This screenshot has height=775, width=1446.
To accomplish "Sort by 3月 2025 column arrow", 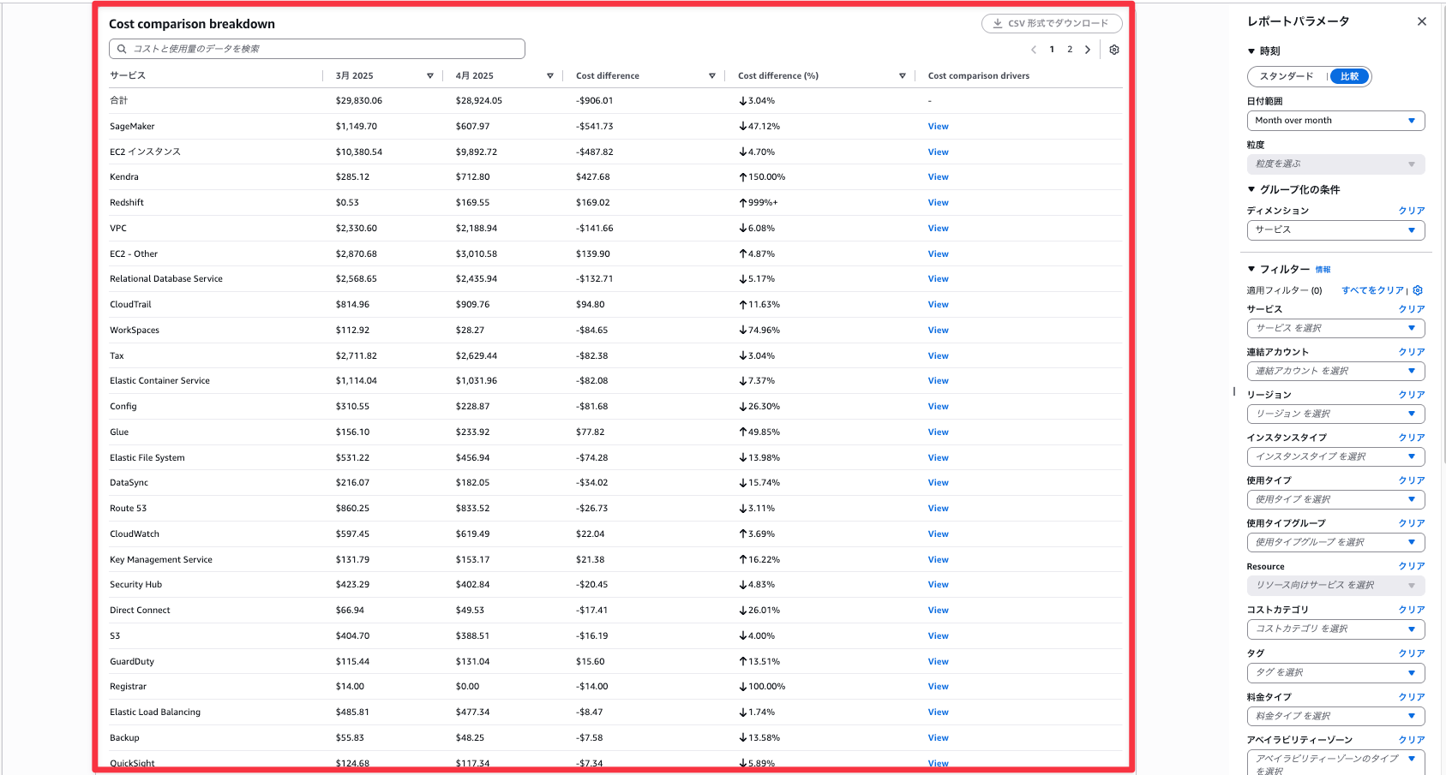I will pyautogui.click(x=430, y=76).
